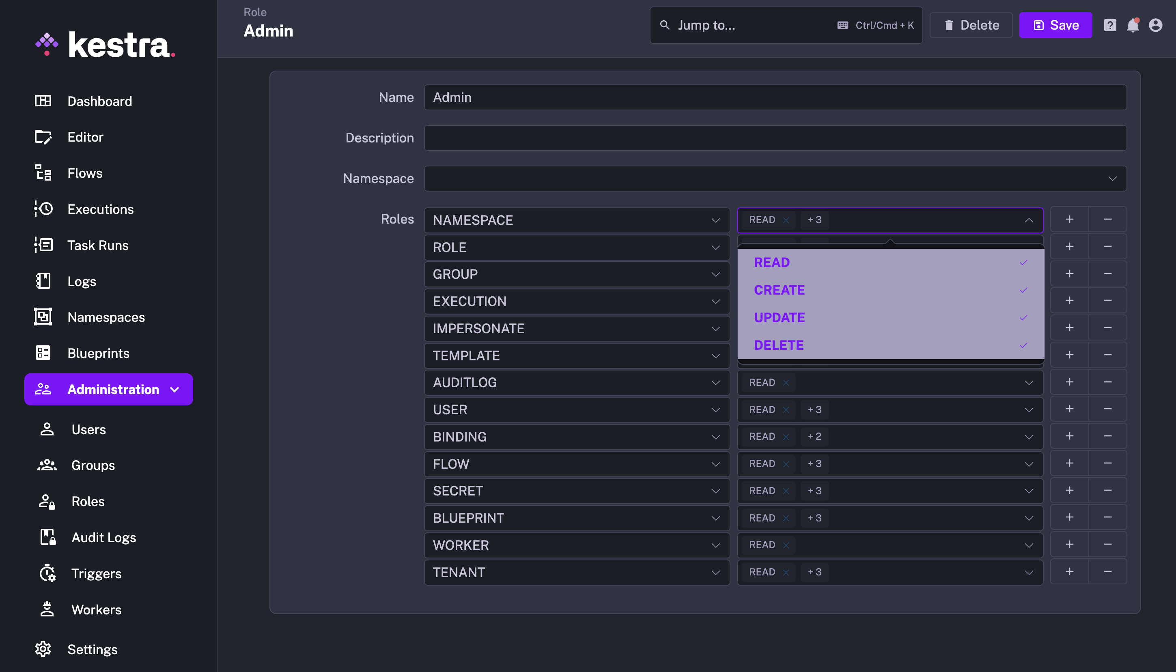Open the help question mark icon

point(1109,26)
